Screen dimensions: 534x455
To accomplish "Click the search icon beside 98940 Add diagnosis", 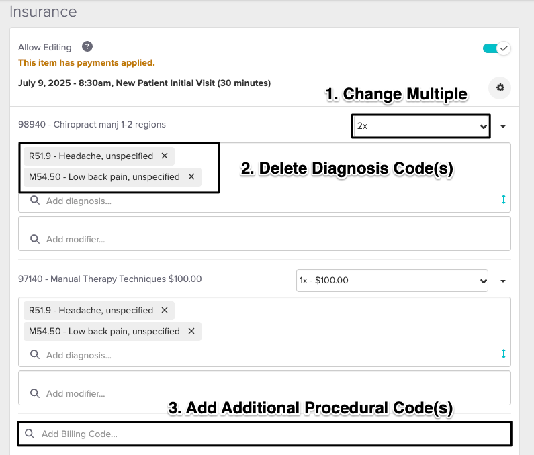I will (35, 201).
